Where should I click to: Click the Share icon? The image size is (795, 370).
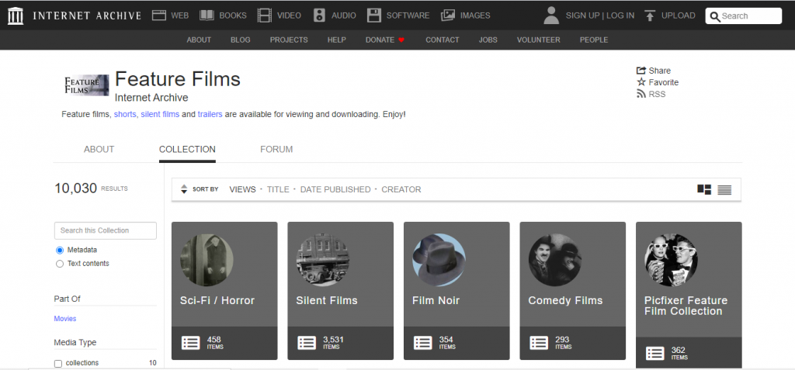[x=641, y=71]
